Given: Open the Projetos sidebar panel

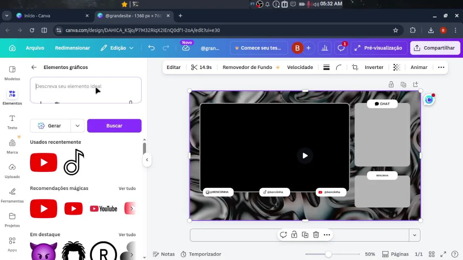Looking at the screenshot, I should pos(12,220).
